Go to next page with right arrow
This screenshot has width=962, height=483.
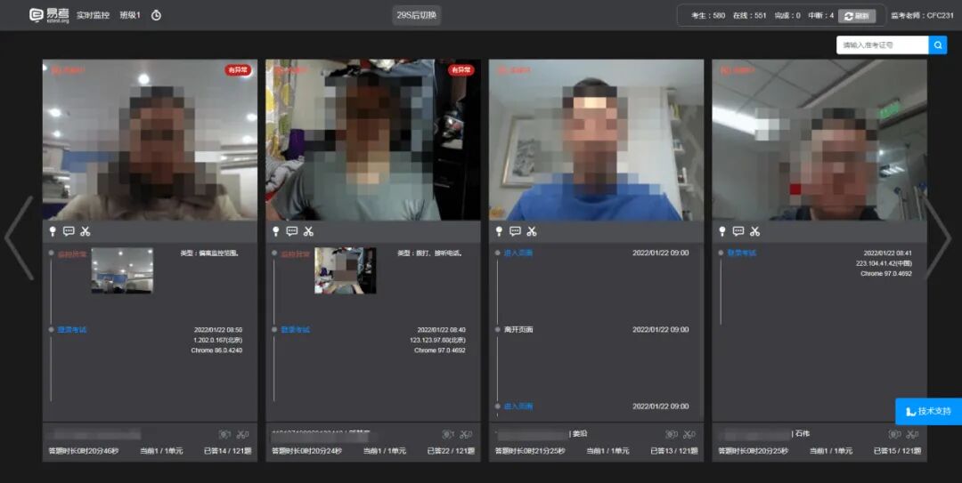(x=937, y=237)
